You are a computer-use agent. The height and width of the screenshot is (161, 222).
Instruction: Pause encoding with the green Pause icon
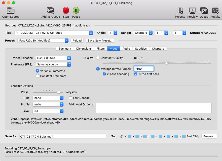(76, 10)
